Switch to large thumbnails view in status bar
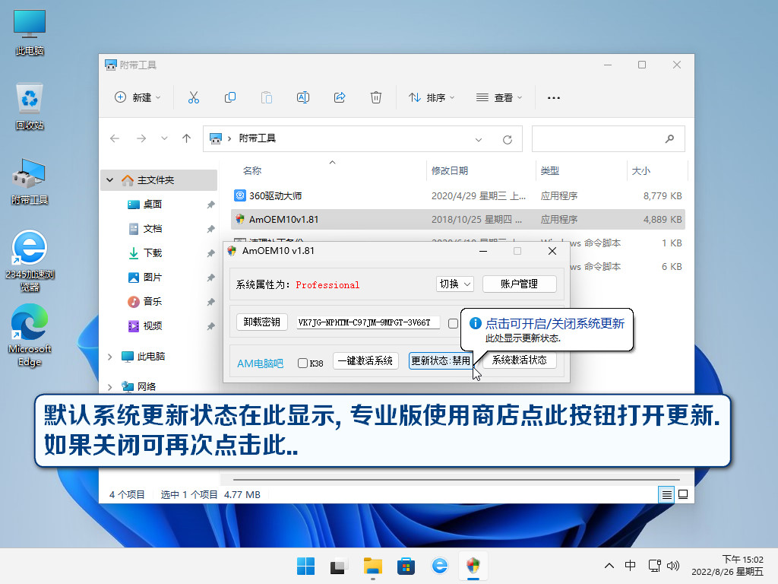This screenshot has height=584, width=778. tap(683, 494)
